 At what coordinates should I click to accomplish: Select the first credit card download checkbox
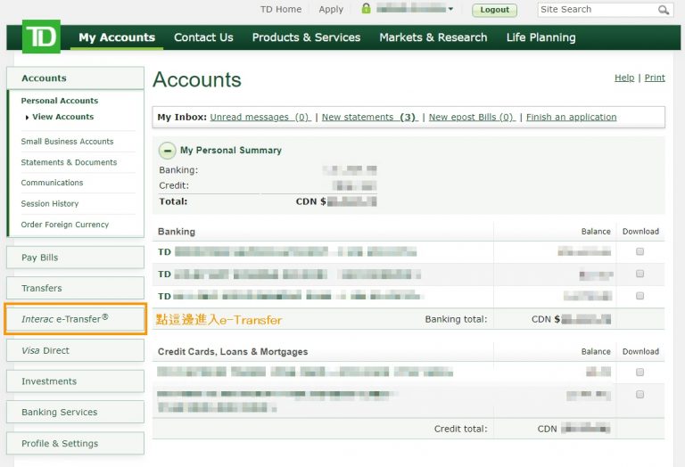[x=640, y=372]
